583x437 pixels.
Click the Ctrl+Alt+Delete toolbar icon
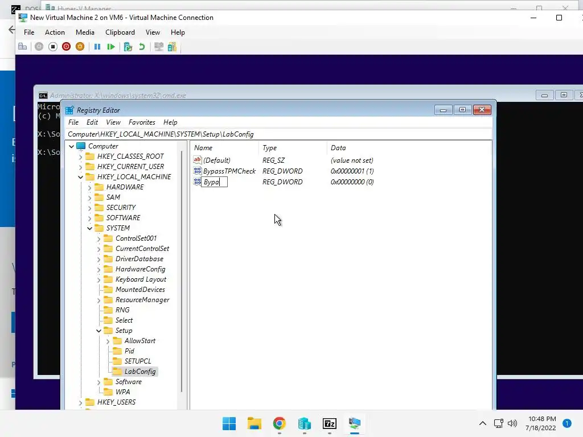tap(23, 47)
